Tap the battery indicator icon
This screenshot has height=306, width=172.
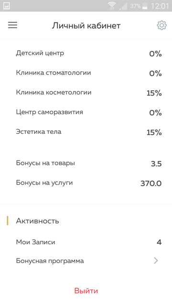click(145, 6)
